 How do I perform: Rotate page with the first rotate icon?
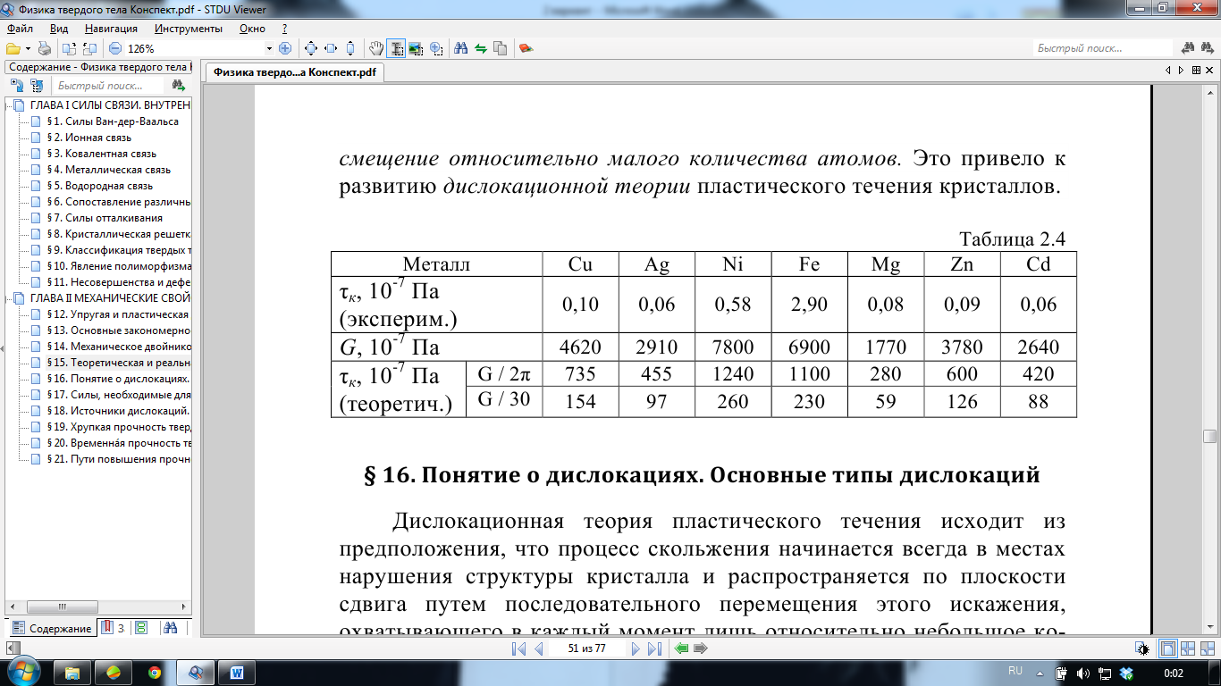pos(70,48)
